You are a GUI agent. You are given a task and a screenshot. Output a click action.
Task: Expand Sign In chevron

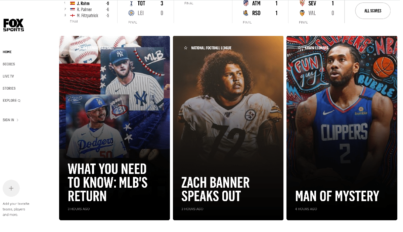tap(17, 120)
